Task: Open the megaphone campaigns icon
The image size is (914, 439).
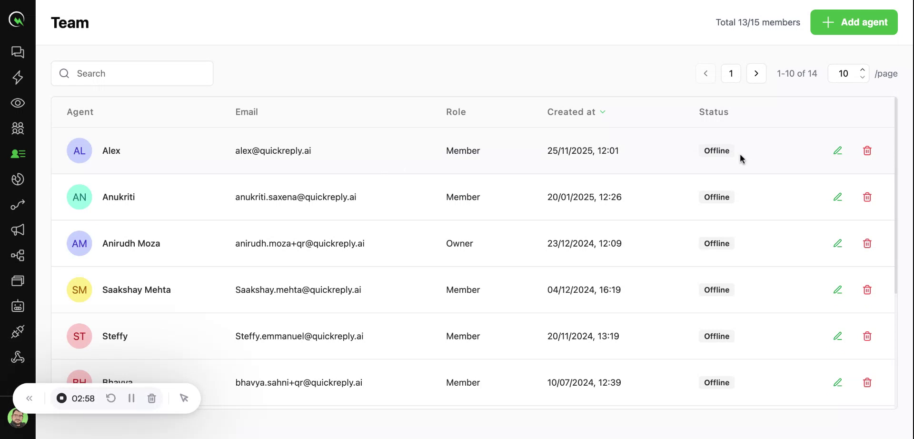Action: click(18, 230)
